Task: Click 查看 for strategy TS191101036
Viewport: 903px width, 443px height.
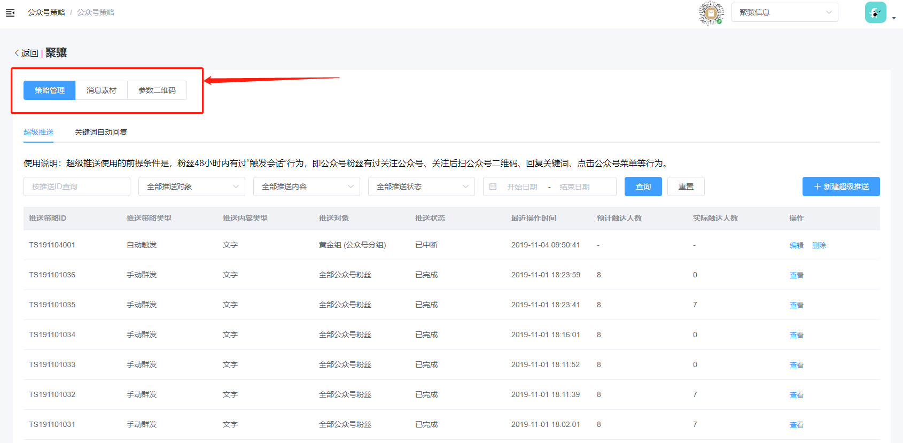Action: tap(796, 275)
